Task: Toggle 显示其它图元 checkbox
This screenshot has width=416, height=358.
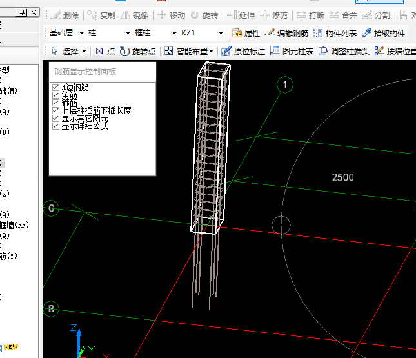Action: coord(55,118)
